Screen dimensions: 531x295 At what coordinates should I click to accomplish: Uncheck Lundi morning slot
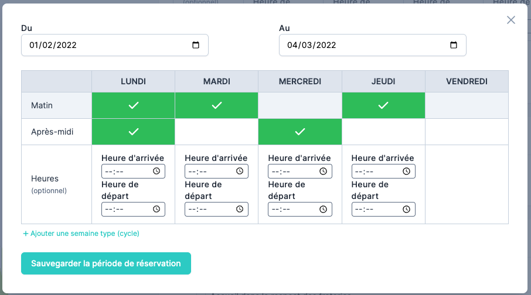tap(133, 105)
